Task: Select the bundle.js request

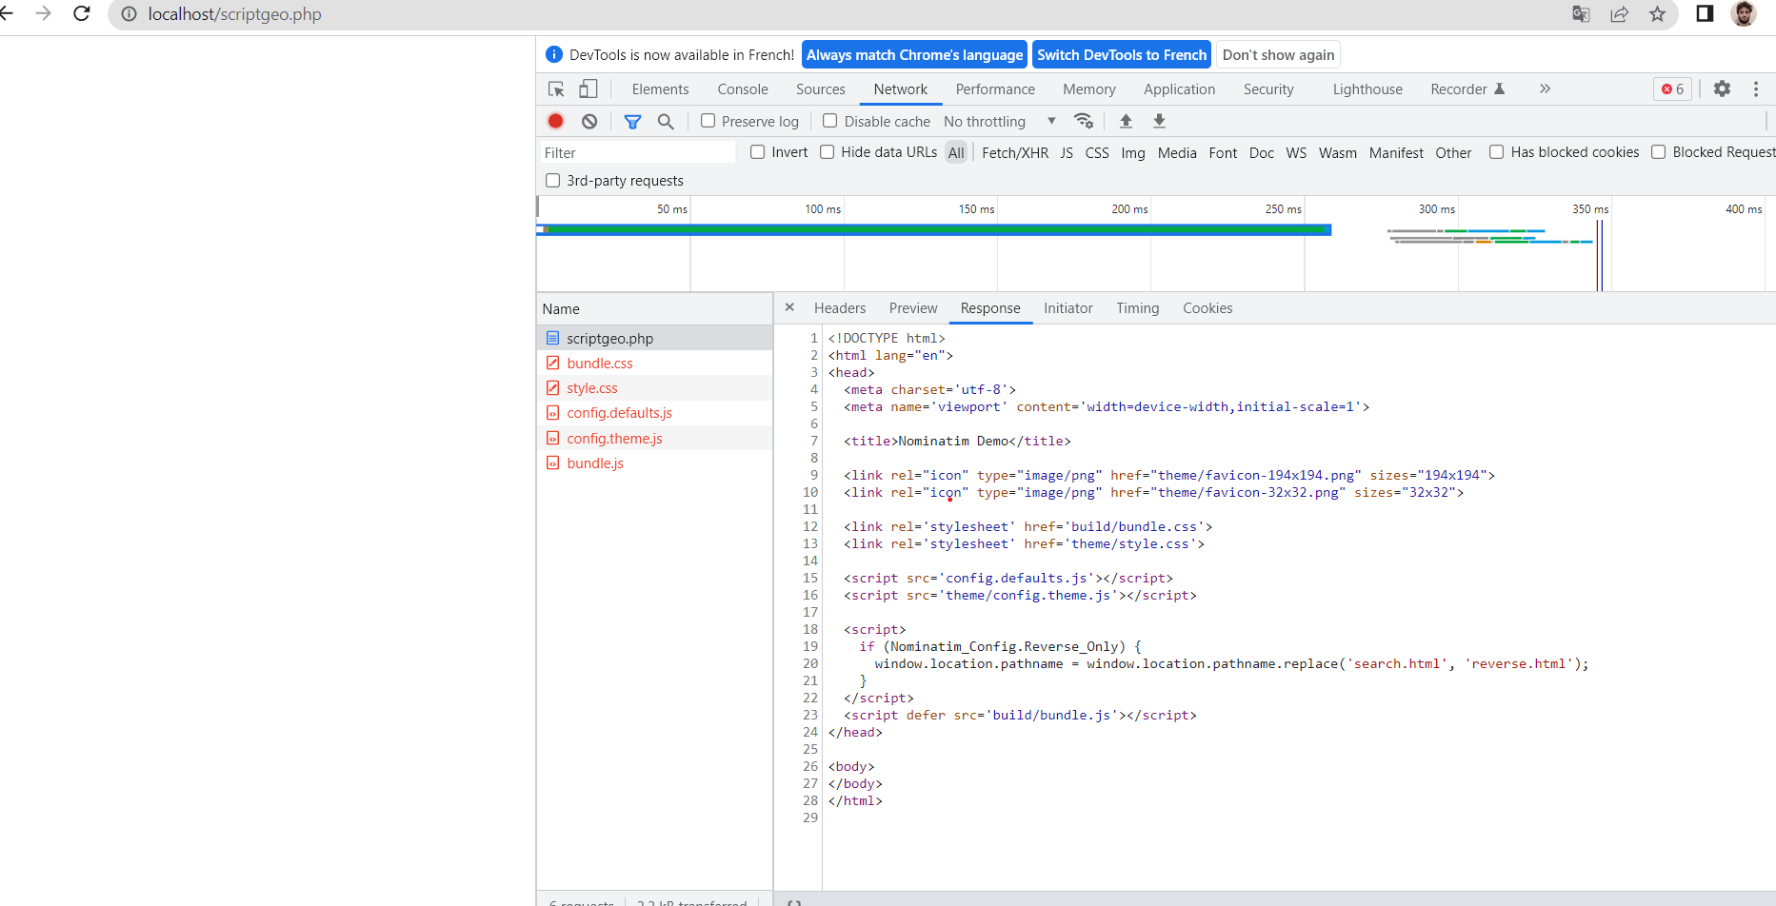Action: 654,463
